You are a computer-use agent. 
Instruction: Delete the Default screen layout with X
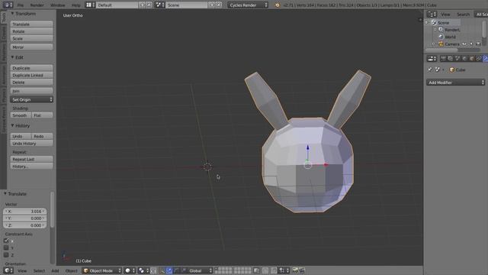point(149,5)
